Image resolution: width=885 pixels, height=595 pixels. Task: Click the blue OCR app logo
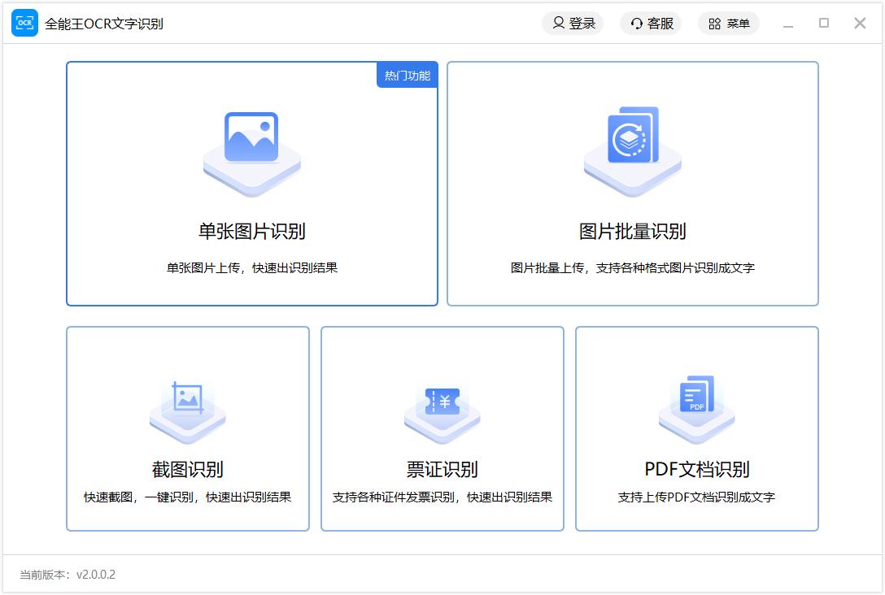click(24, 24)
